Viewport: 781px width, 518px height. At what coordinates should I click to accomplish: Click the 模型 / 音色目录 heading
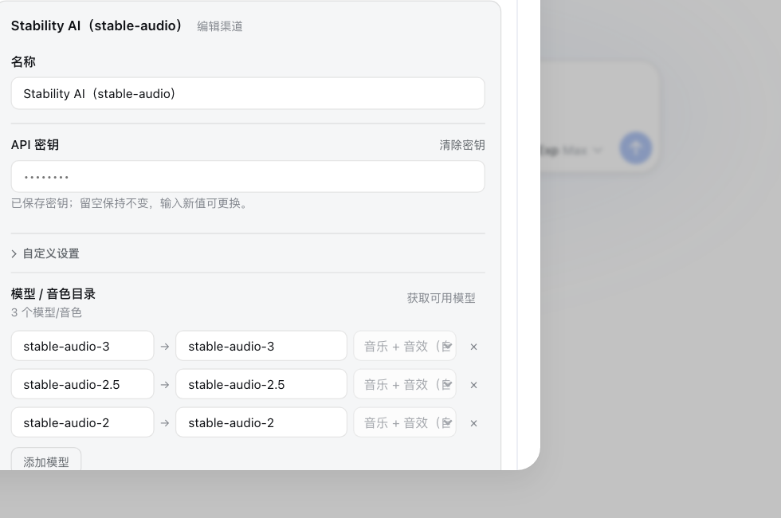tap(53, 294)
